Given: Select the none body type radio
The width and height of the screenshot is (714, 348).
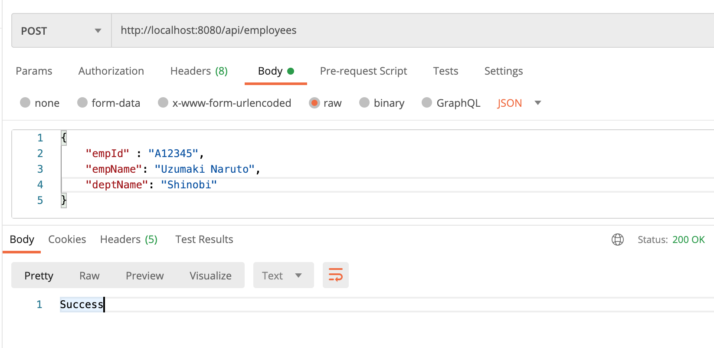Looking at the screenshot, I should point(25,103).
